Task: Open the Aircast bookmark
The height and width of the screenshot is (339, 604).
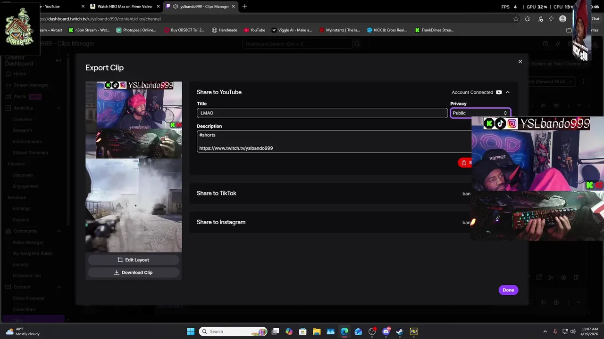Action: click(x=51, y=30)
